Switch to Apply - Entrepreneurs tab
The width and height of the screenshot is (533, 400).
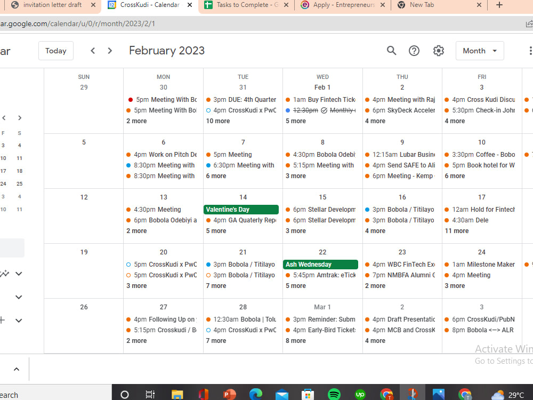tap(343, 5)
